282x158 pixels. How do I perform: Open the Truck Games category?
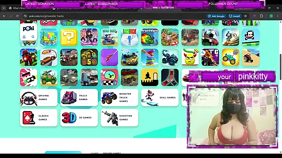pos(79,97)
